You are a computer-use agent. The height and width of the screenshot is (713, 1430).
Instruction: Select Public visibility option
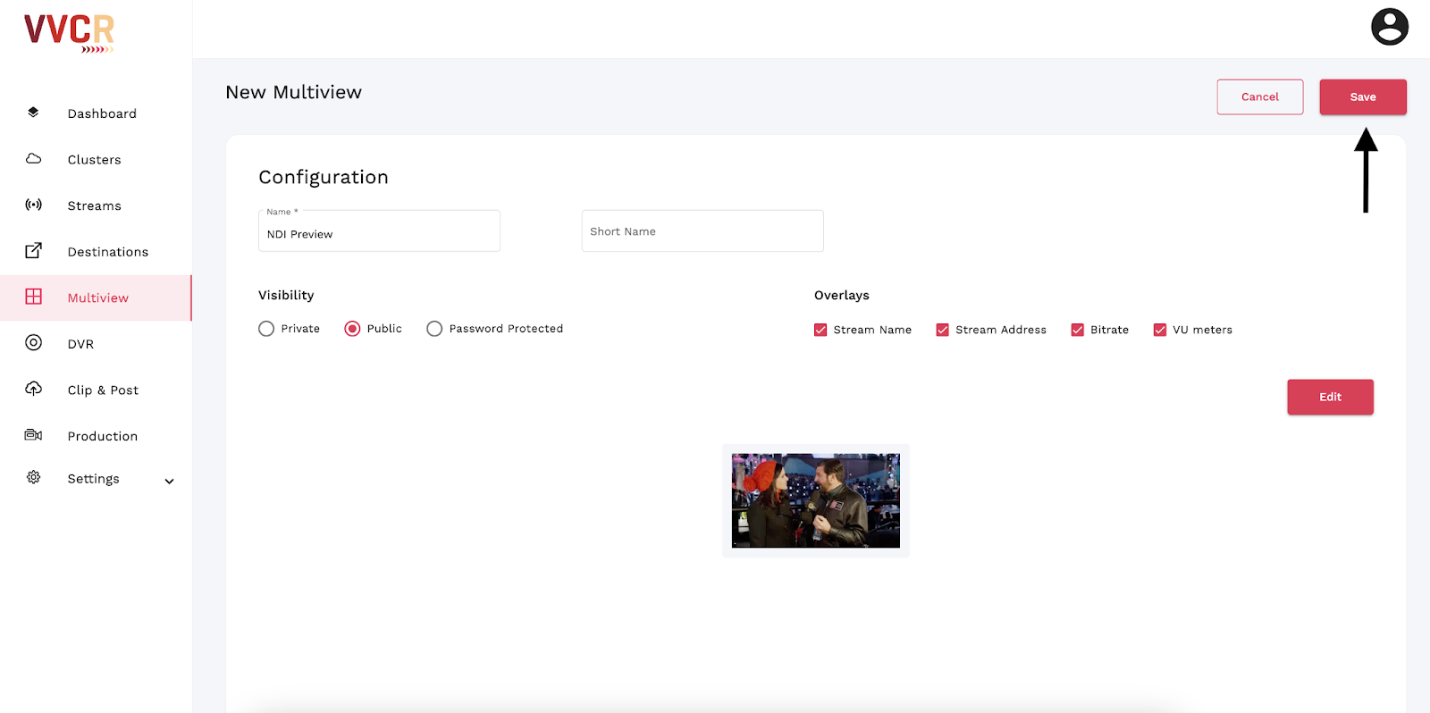(352, 329)
